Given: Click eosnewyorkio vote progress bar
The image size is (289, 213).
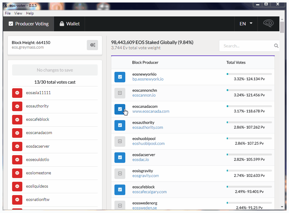Looking at the screenshot, I should tap(249, 74).
